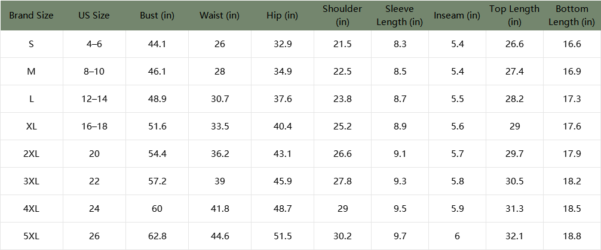Click the Inseam (in) column header

[x=457, y=16]
